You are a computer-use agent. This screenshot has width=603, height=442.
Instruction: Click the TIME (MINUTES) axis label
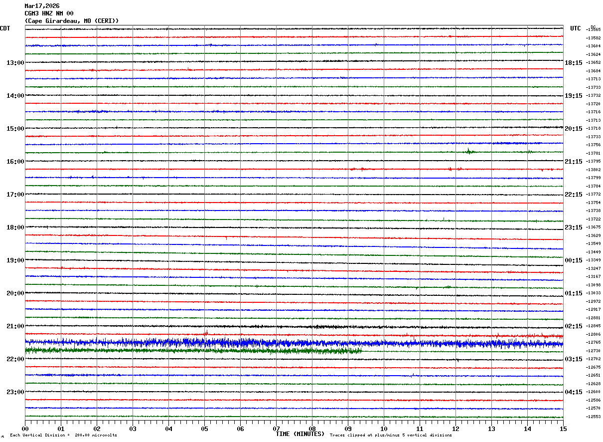pos(300,434)
